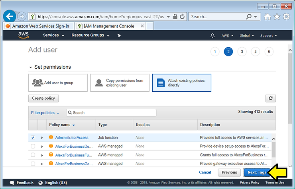Open the Services dropdown menu
295x189 pixels.
tap(53, 35)
